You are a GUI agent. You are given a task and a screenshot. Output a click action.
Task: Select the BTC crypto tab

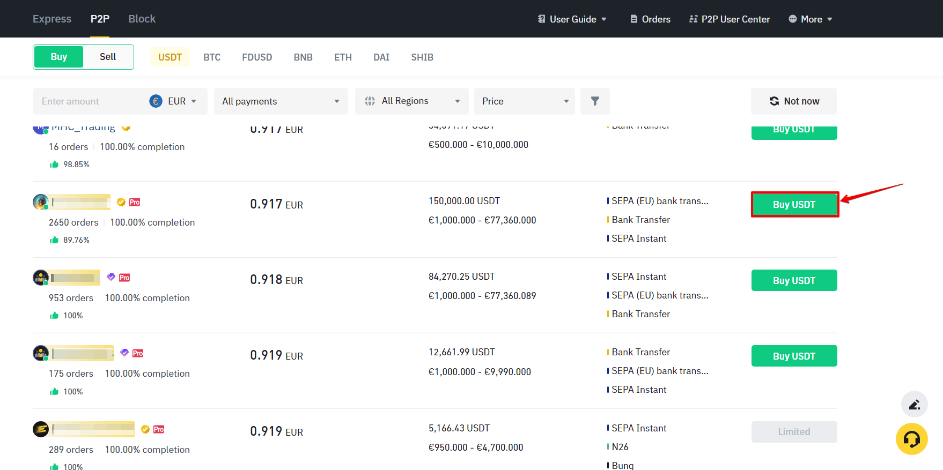[212, 57]
